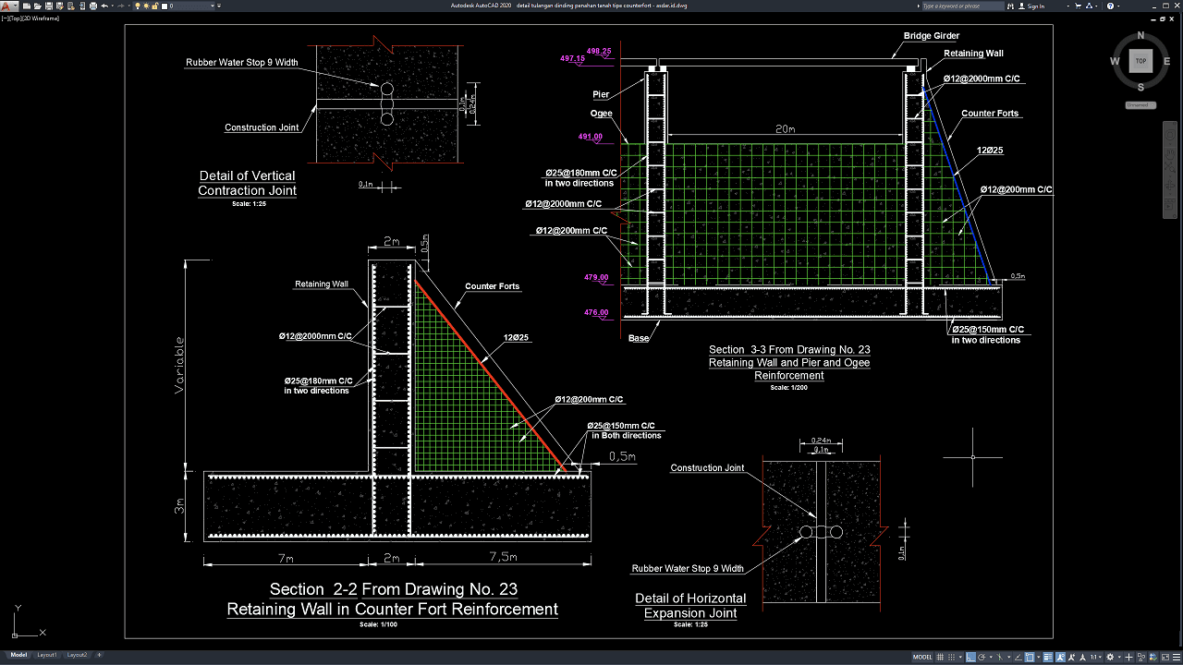1183x665 pixels.
Task: Click the Customization menu icon in status bar
Action: [x=1175, y=657]
